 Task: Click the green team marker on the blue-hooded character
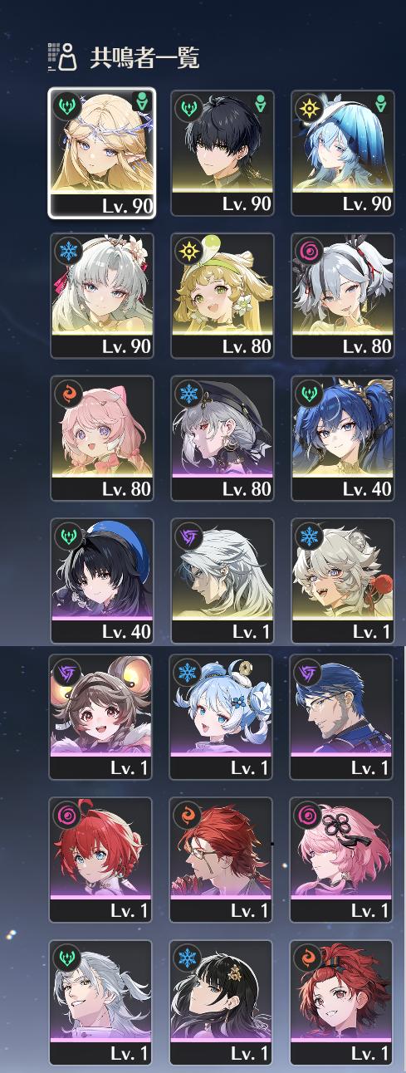pyautogui.click(x=381, y=105)
